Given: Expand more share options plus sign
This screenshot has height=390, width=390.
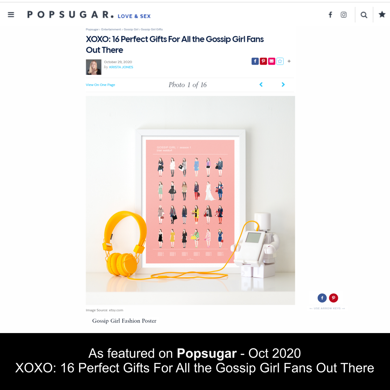Looking at the screenshot, I should tap(289, 61).
